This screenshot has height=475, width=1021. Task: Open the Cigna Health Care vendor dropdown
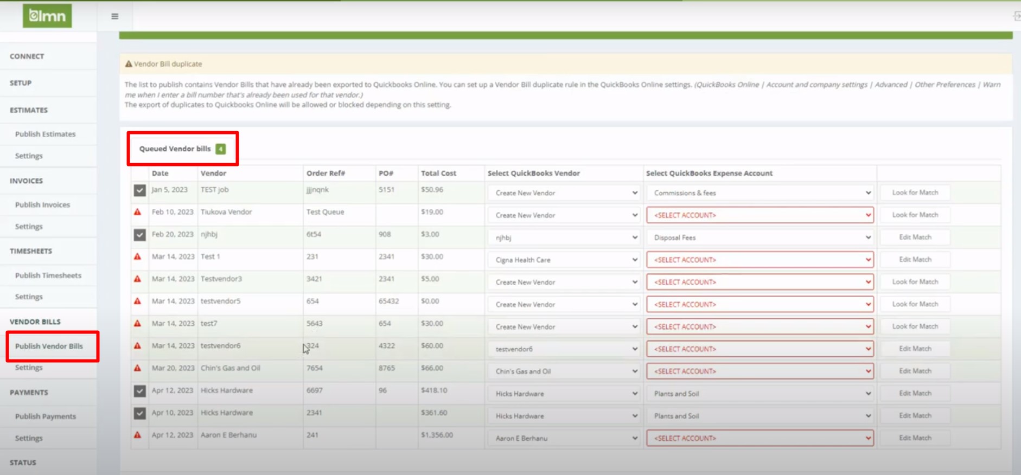tap(564, 260)
